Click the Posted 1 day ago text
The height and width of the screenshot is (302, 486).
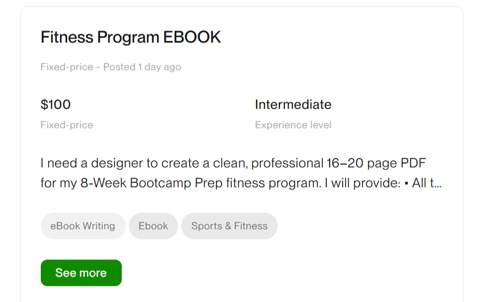point(142,67)
